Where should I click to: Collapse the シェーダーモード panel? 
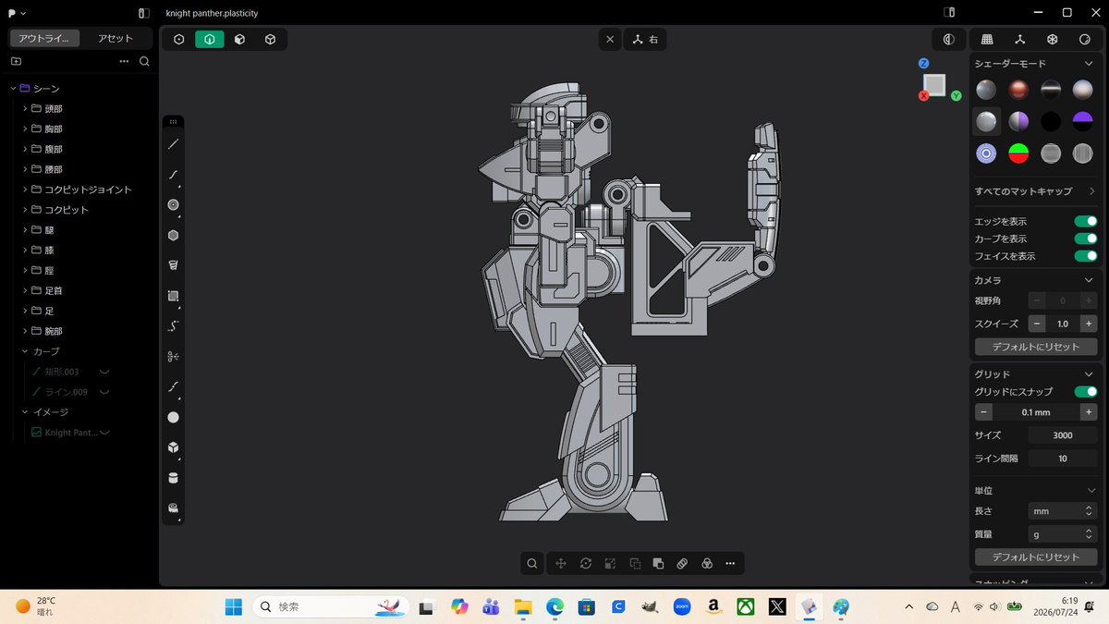tap(1088, 64)
